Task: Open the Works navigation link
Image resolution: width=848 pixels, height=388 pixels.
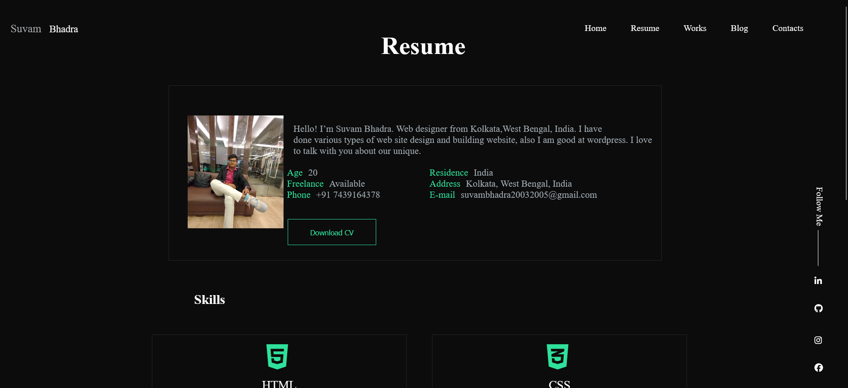Action: tap(694, 28)
